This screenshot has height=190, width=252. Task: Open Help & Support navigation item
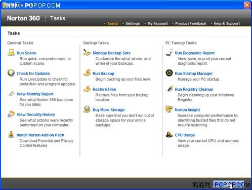[227, 23]
